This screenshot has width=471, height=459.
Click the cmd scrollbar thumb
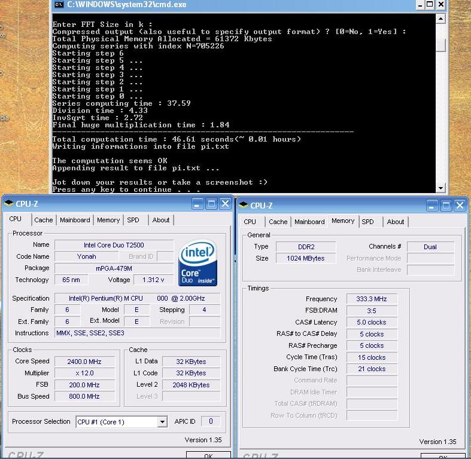coord(440,45)
